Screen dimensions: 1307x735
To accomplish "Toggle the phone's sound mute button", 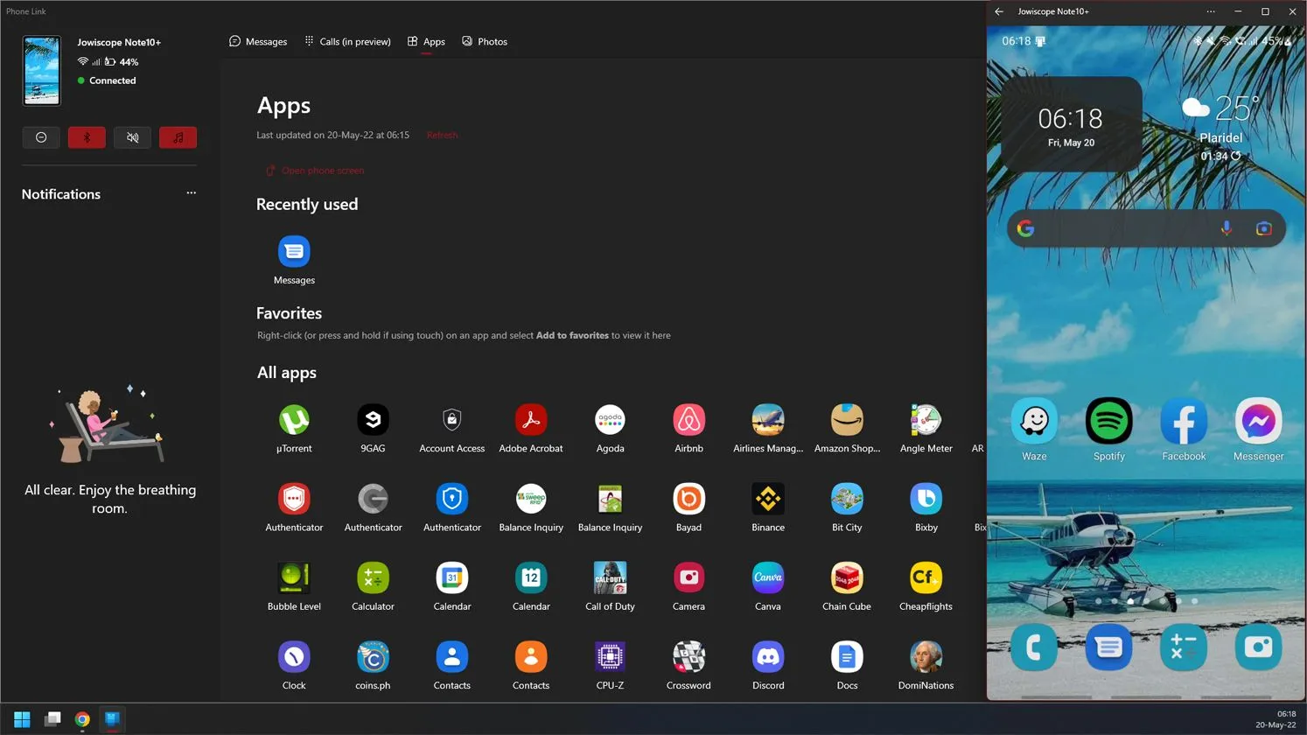I will [132, 137].
